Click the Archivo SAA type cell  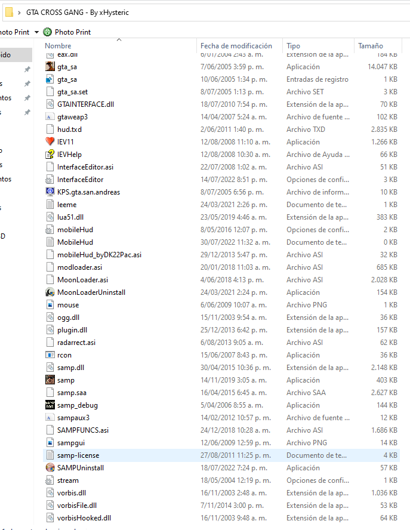306,393
